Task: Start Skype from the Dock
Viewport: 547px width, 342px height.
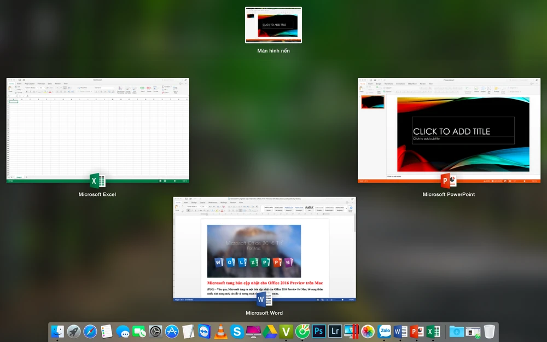Action: pos(237,331)
